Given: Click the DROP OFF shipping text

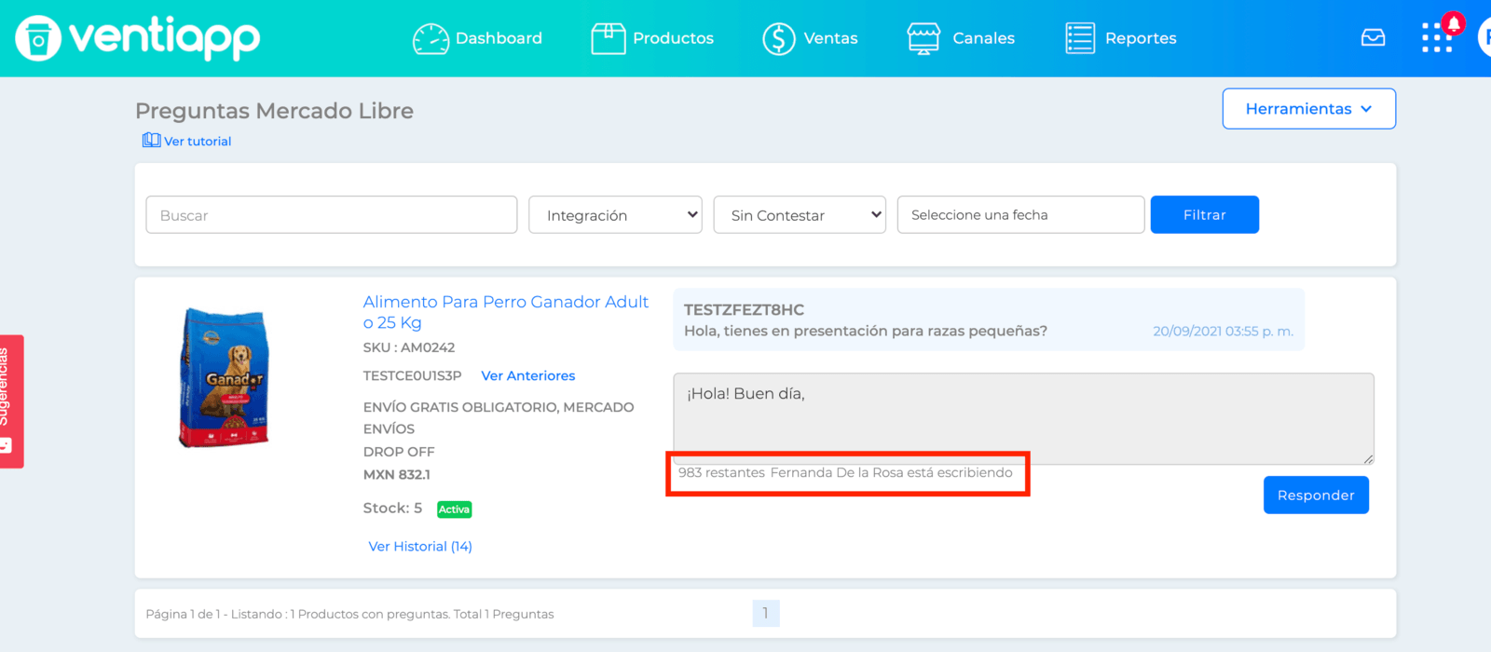Looking at the screenshot, I should pos(399,452).
